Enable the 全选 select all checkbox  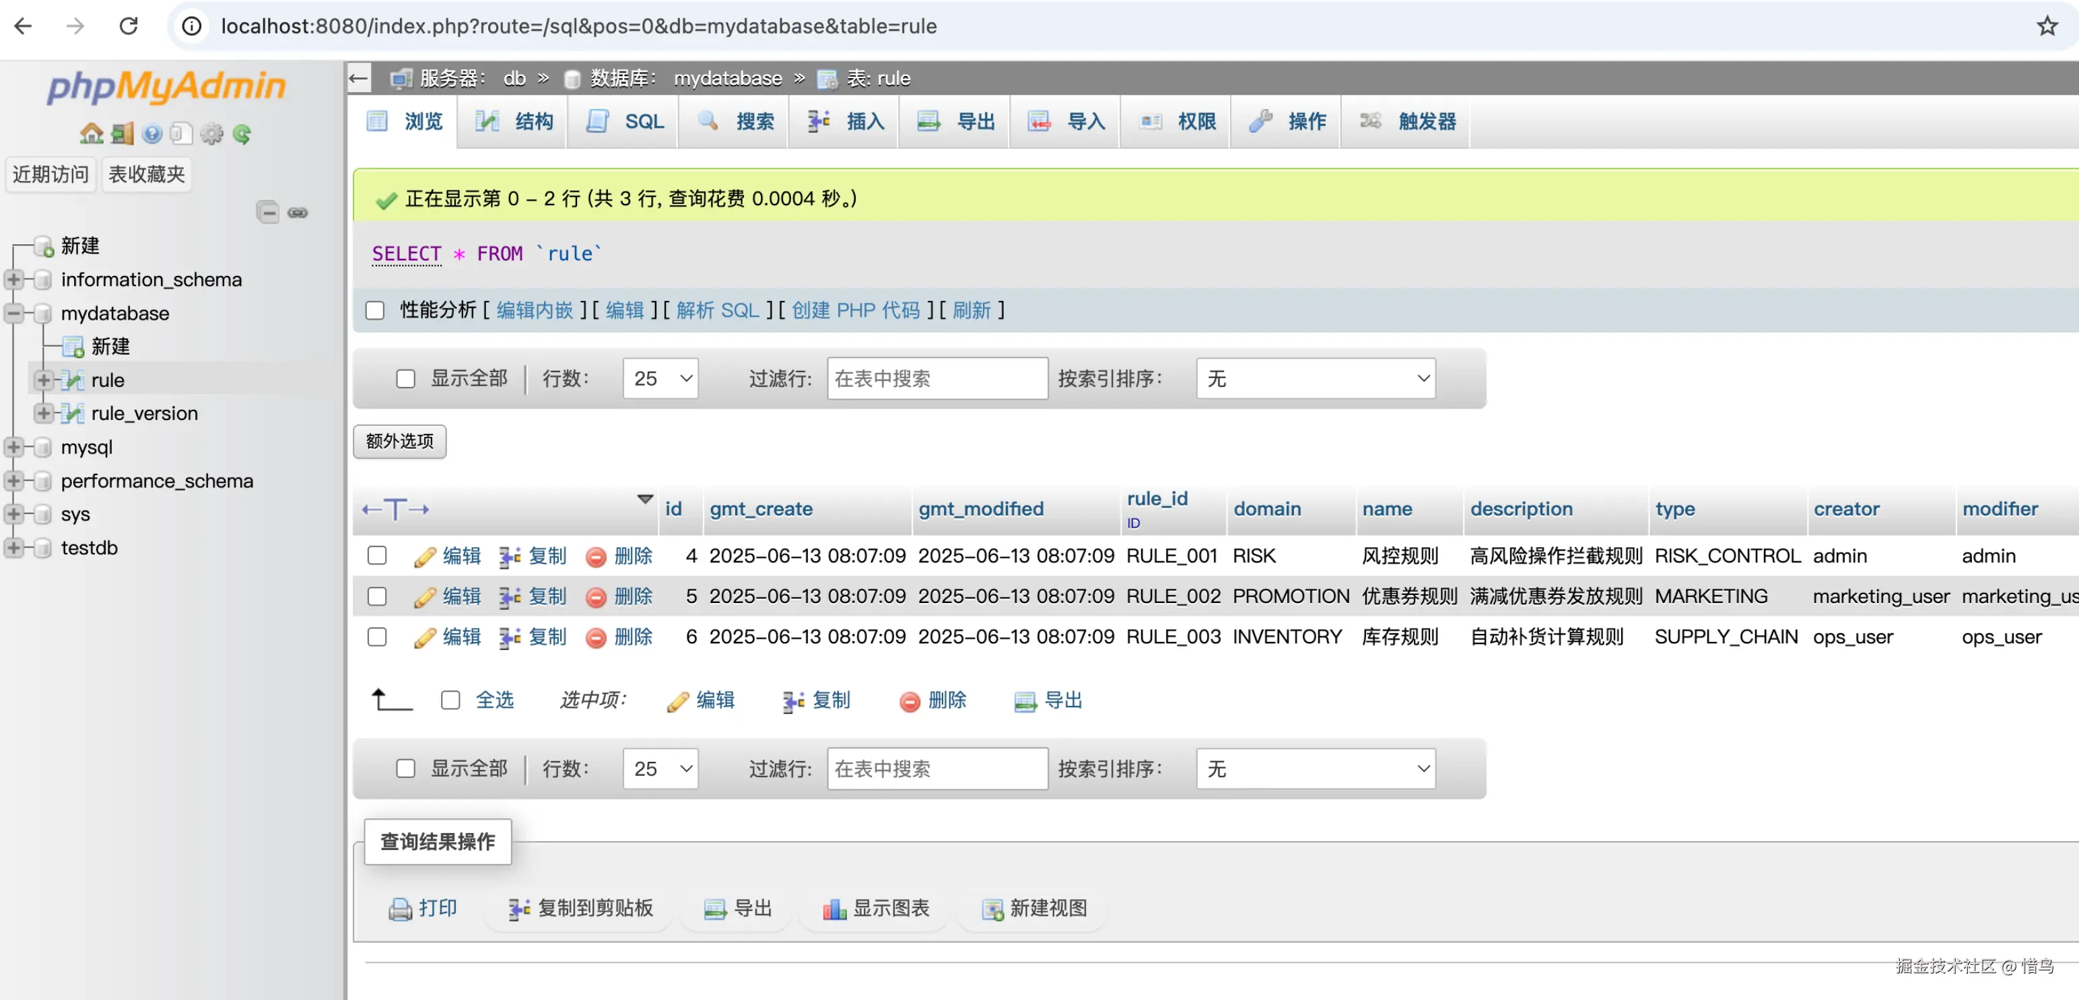[x=450, y=700]
